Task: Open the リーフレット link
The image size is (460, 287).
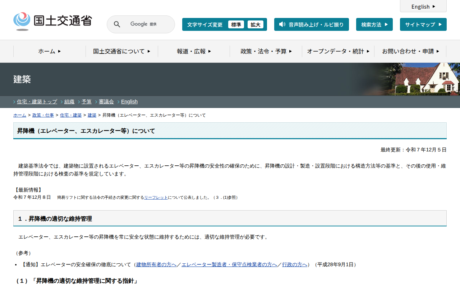Action: pyautogui.click(x=156, y=197)
